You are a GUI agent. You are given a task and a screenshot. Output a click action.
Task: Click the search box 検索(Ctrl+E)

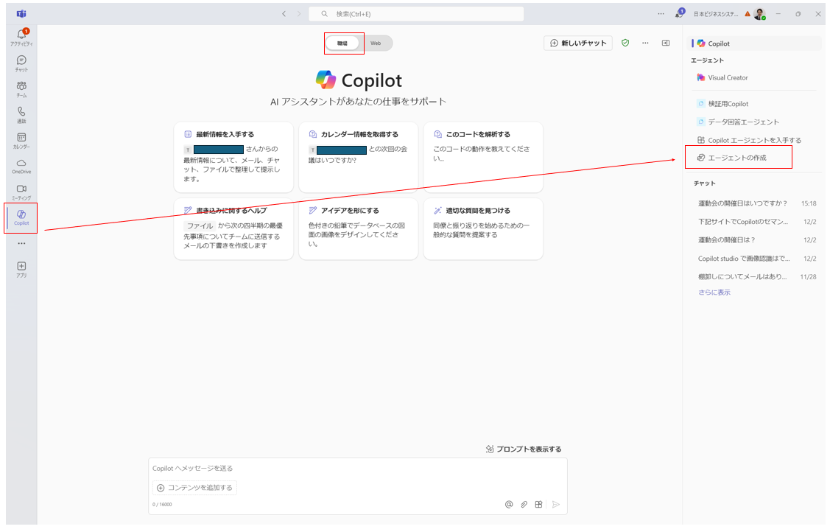tap(416, 14)
